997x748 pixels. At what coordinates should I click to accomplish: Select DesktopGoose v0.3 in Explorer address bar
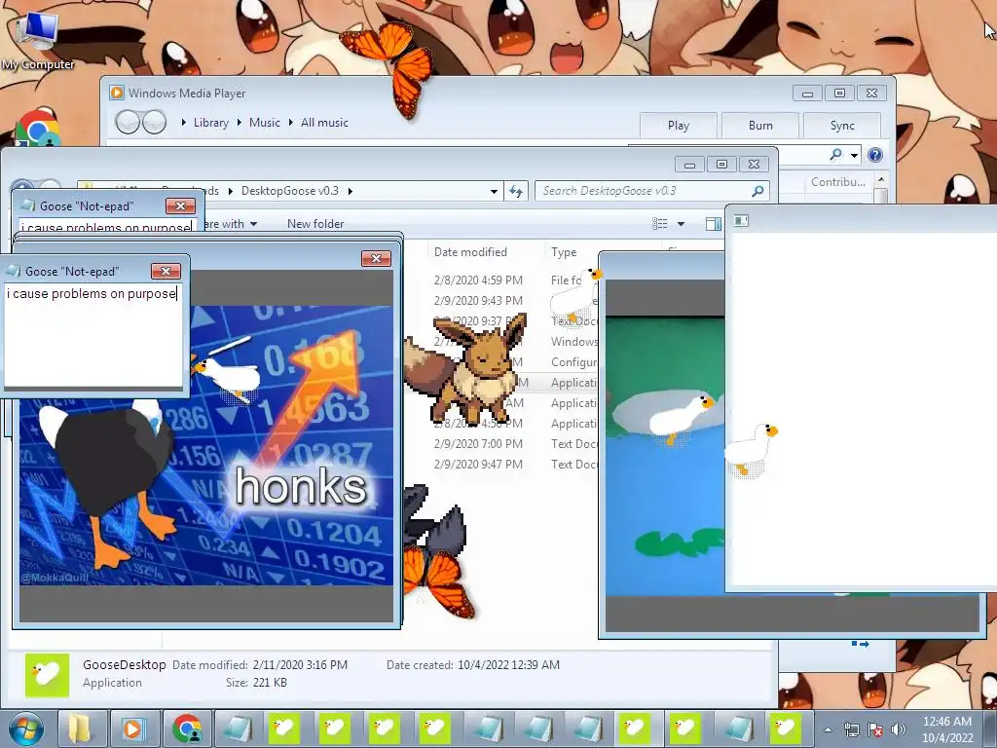coord(290,191)
